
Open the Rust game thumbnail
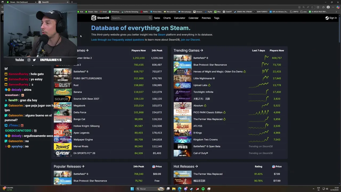point(63,85)
